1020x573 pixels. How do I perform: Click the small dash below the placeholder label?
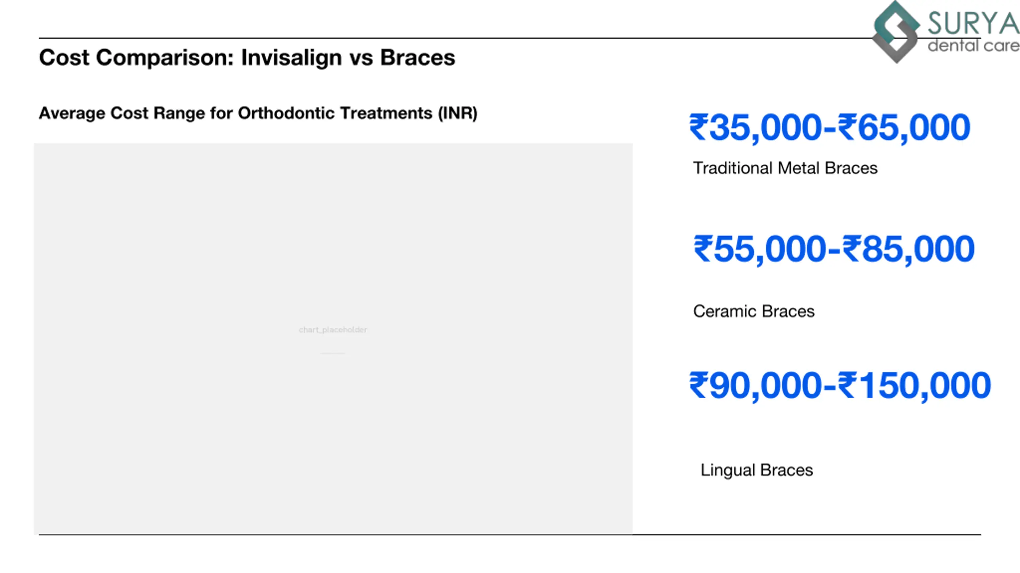click(x=333, y=353)
